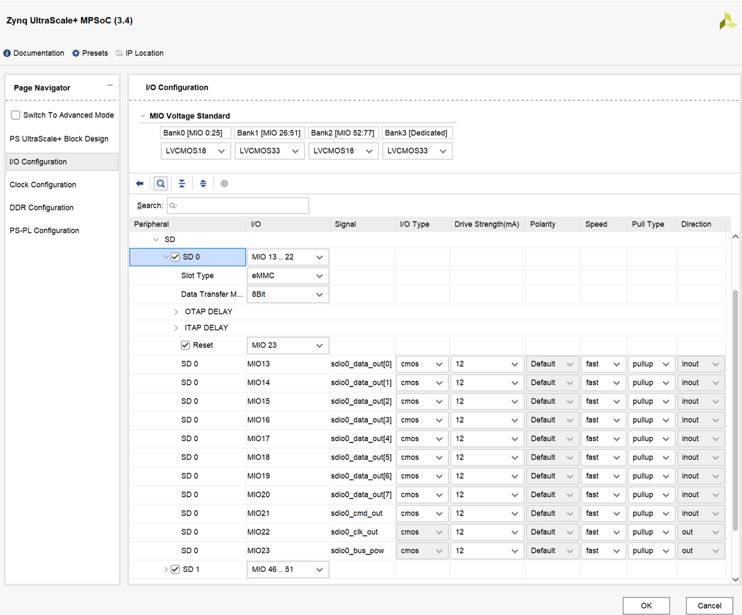Click the Bank1 [MIO 26:51] label
The image size is (742, 615).
pos(269,133)
